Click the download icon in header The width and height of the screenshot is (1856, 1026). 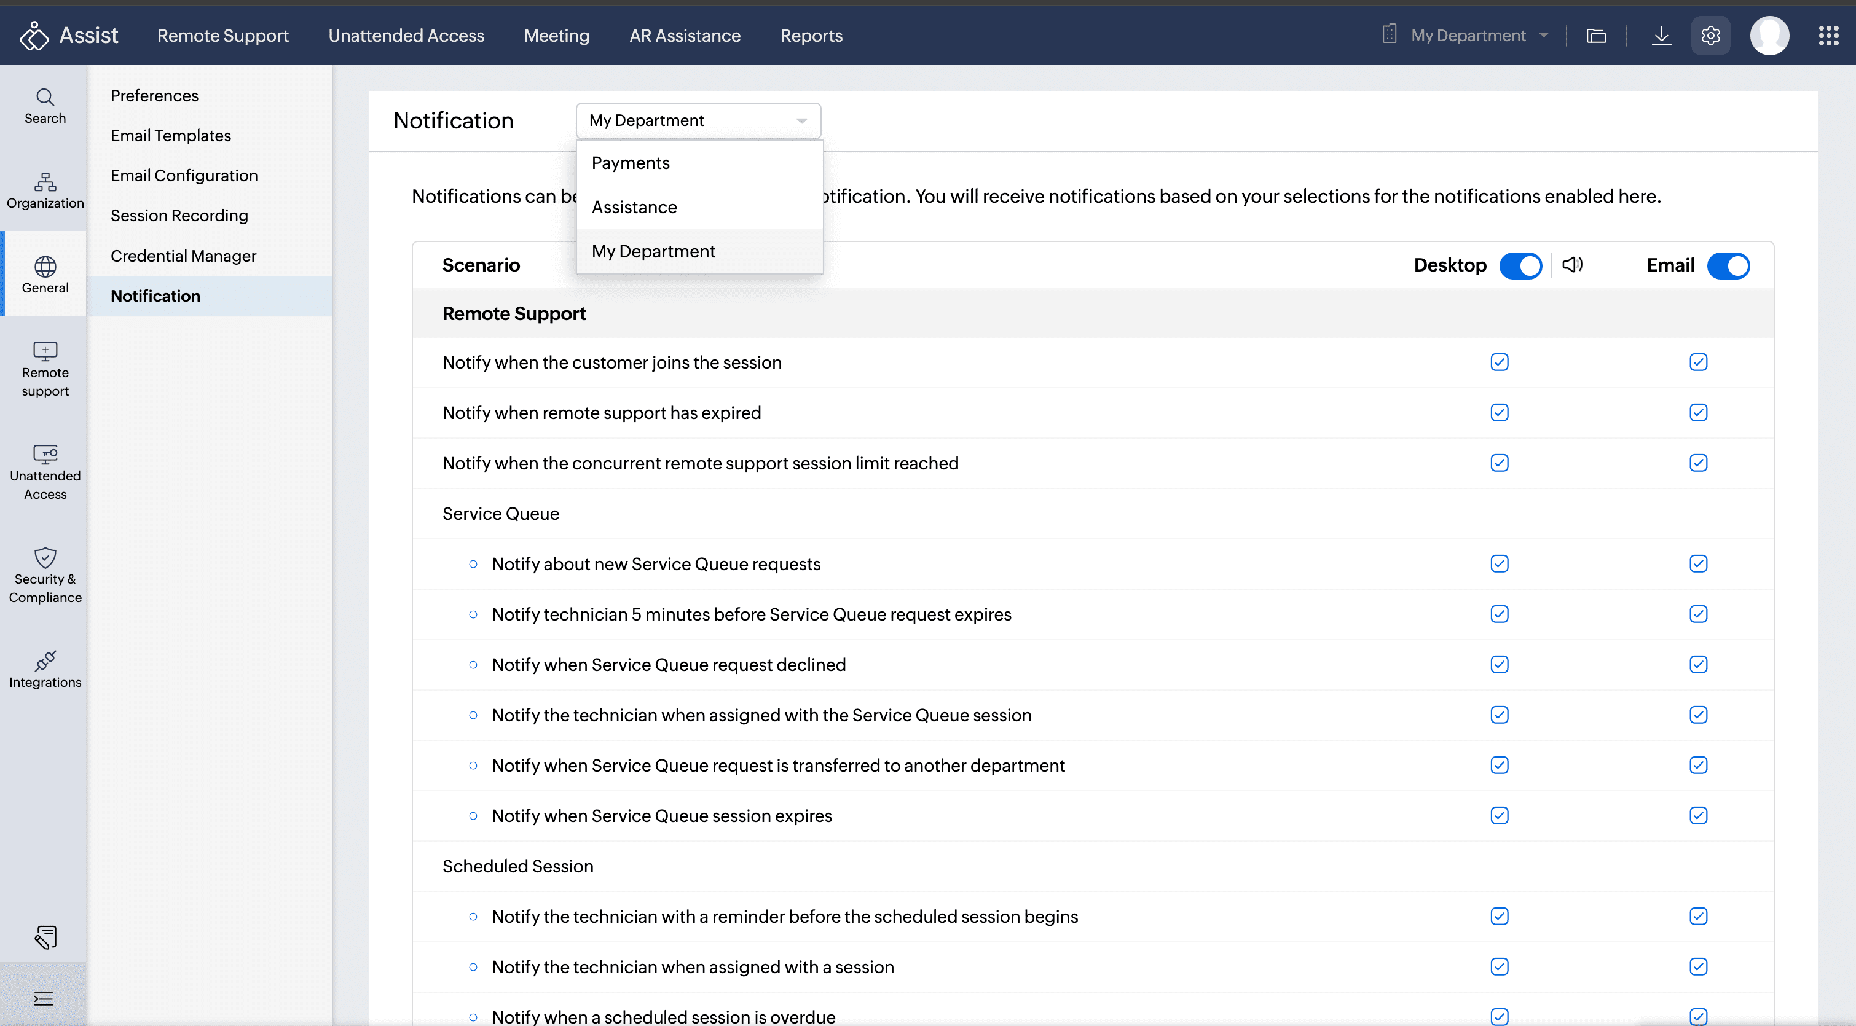click(1661, 35)
